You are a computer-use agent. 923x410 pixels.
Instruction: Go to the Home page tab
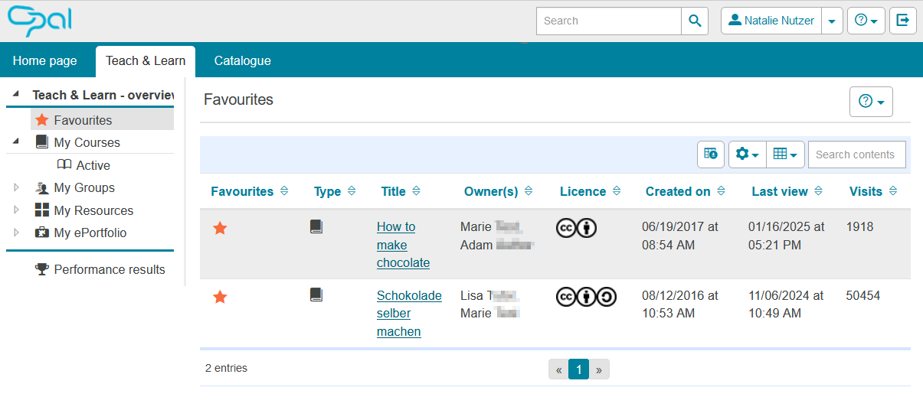pyautogui.click(x=45, y=61)
